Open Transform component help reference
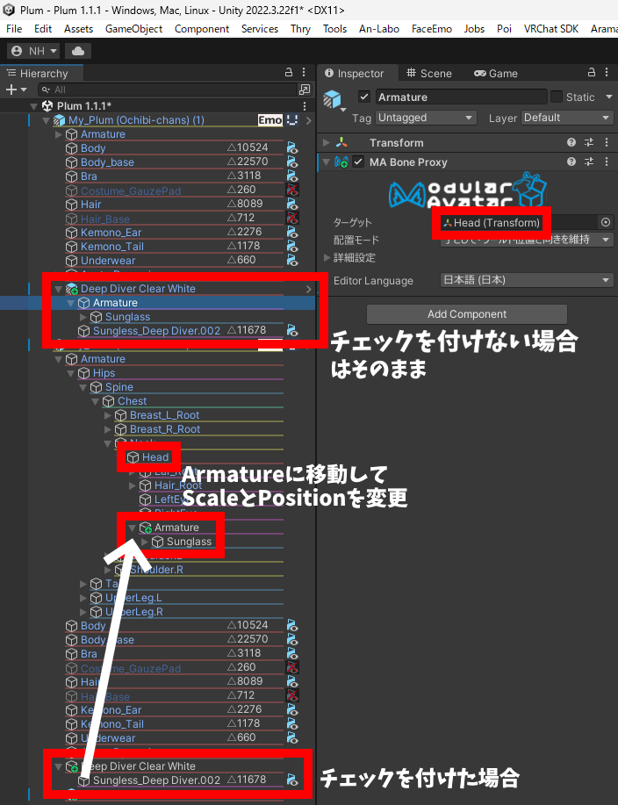 click(571, 143)
